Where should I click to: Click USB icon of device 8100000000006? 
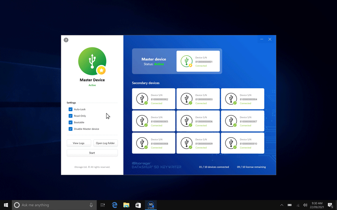coord(186,121)
